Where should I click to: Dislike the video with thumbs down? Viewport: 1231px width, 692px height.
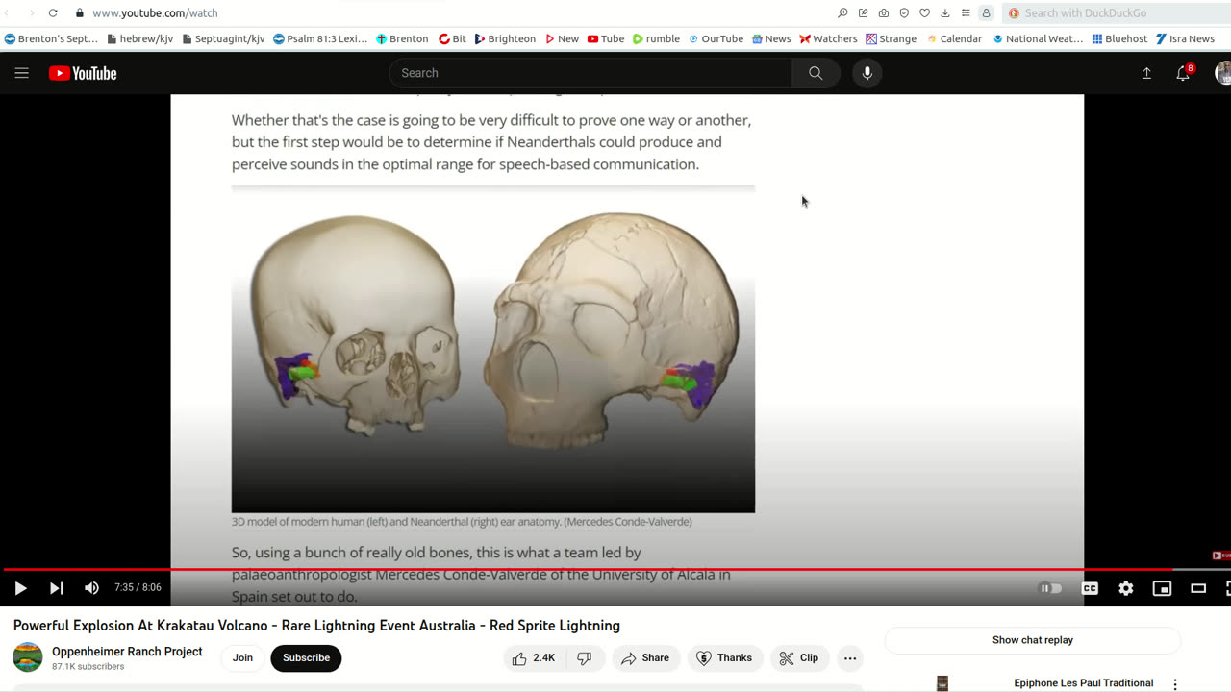pos(585,658)
